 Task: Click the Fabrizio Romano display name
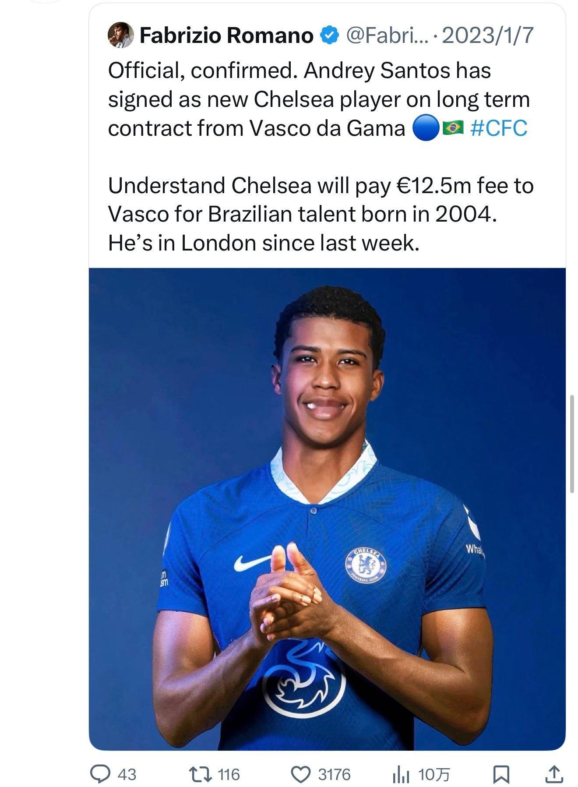(226, 35)
